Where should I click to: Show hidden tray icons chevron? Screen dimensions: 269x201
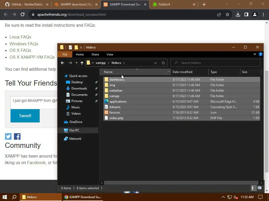click(223, 197)
